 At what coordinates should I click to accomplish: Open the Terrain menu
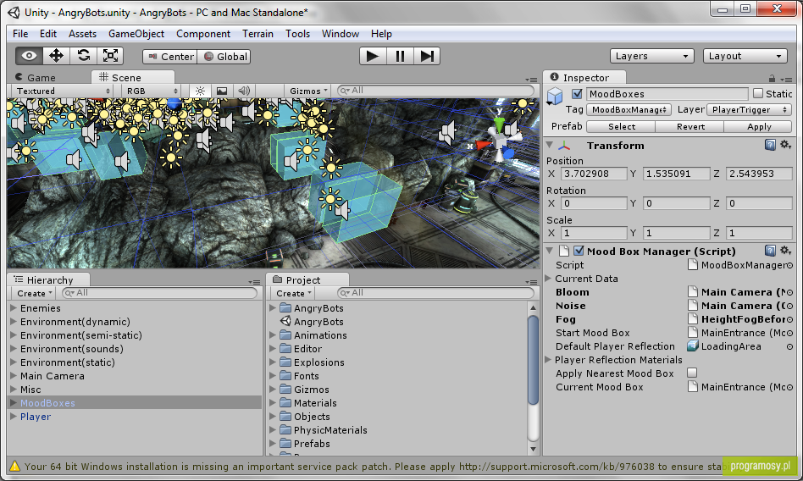[258, 34]
